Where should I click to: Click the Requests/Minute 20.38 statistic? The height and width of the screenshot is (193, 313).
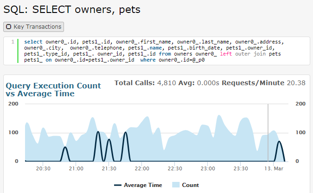pos(263,83)
